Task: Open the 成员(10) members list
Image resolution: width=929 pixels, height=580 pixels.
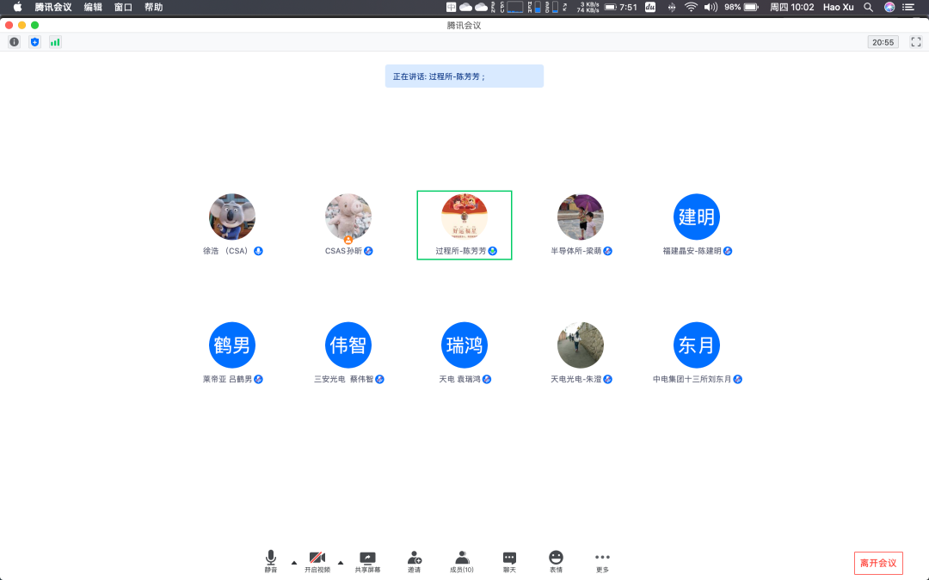Action: (462, 561)
